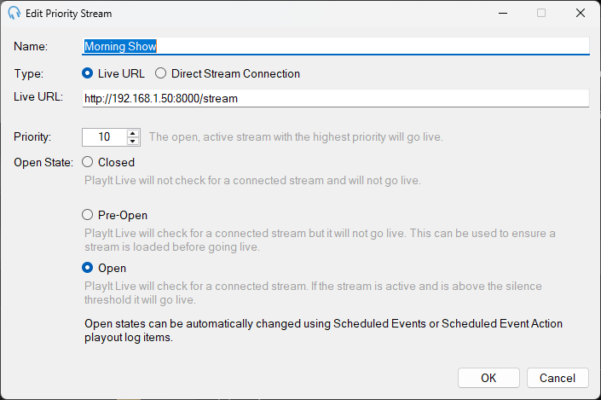
Task: Click the Closed state description text
Action: click(252, 180)
